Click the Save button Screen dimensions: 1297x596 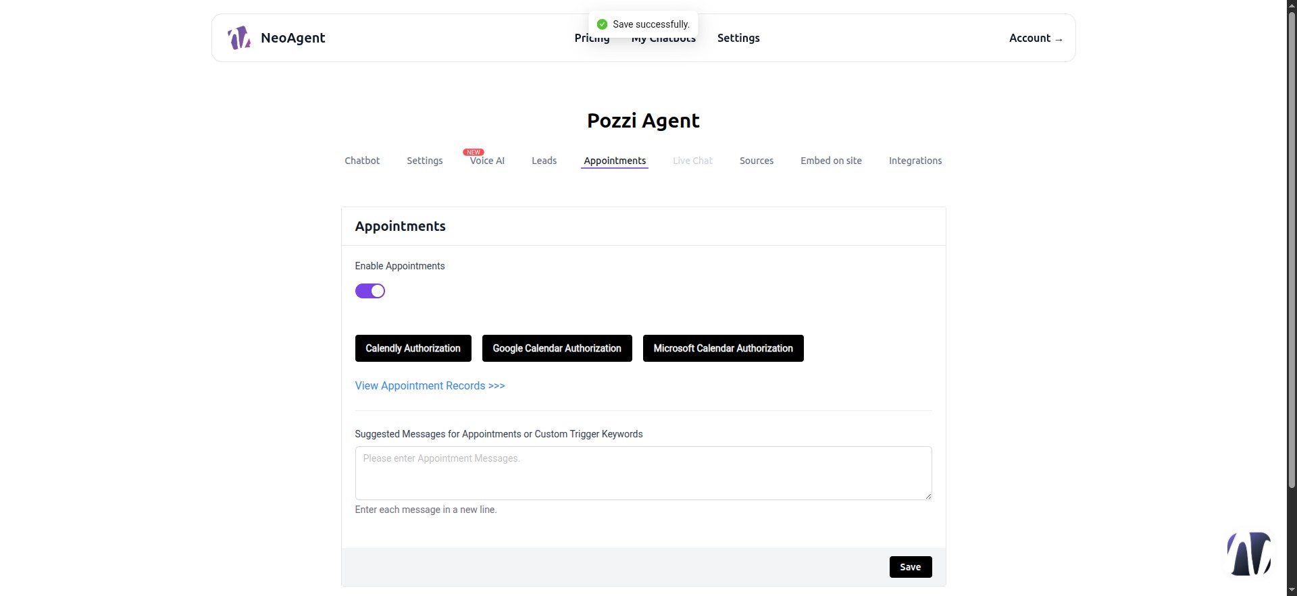[x=911, y=567]
